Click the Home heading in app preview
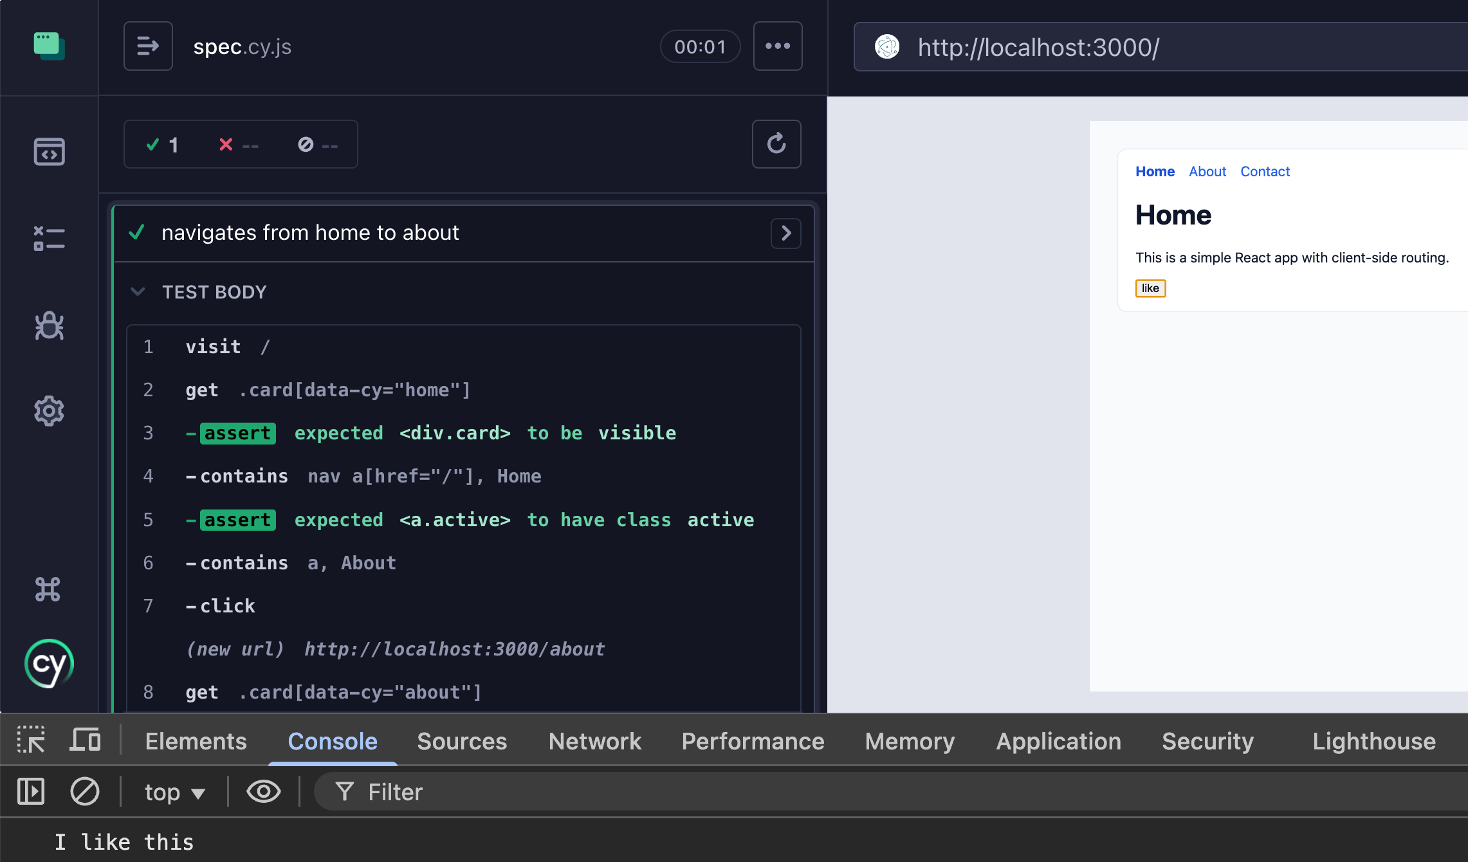 point(1173,215)
